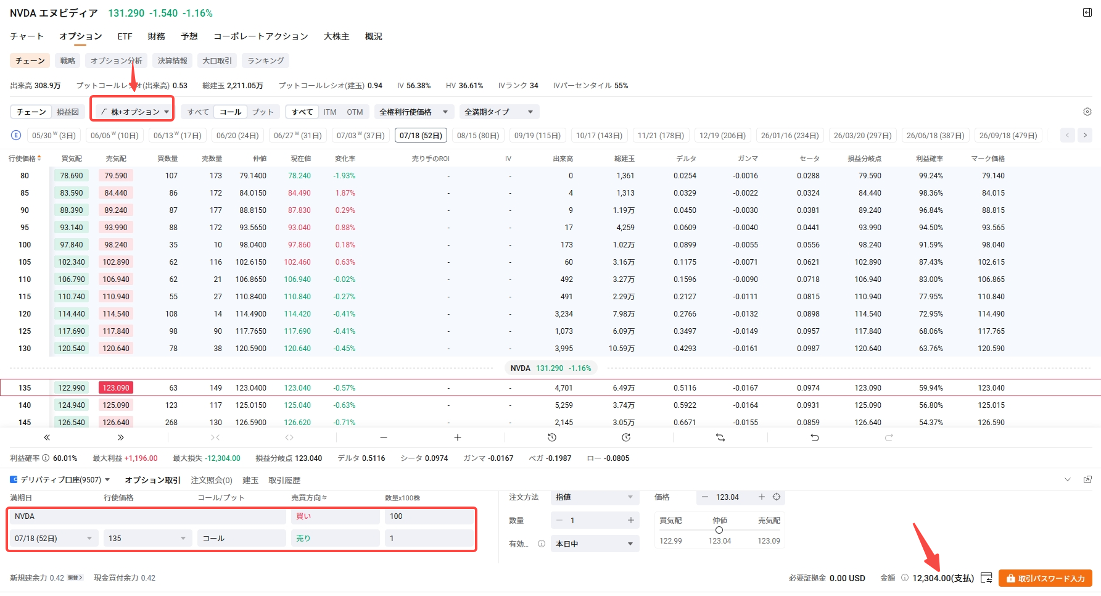
Task: Select the ITM moneyness filter
Action: [330, 112]
